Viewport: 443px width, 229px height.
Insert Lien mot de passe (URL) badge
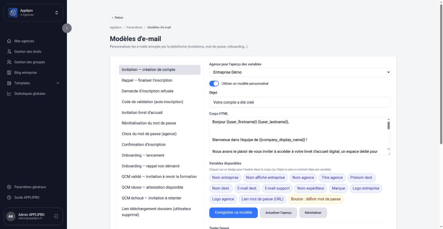(x=262, y=199)
